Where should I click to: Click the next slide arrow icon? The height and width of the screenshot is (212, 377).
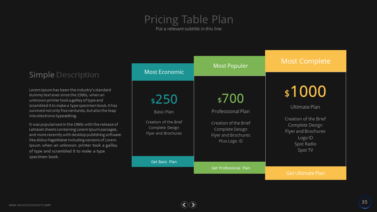pyautogui.click(x=193, y=205)
